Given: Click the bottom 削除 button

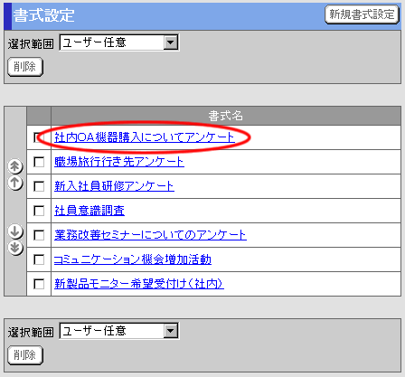Looking at the screenshot, I should pos(25,355).
